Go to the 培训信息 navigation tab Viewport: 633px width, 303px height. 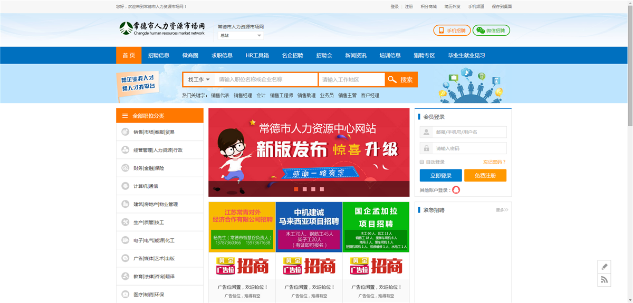(390, 55)
